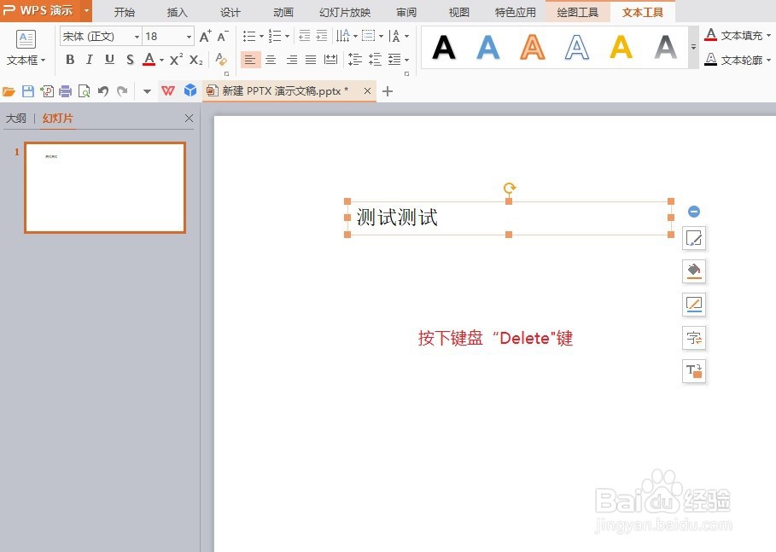Redo the last action
Viewport: 776px width, 552px height.
(x=122, y=91)
